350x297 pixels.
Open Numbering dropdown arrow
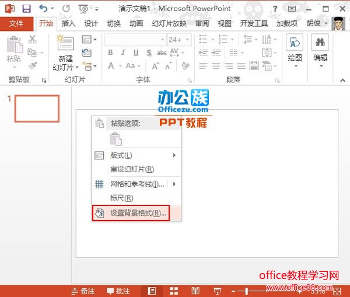pyautogui.click(x=232, y=40)
